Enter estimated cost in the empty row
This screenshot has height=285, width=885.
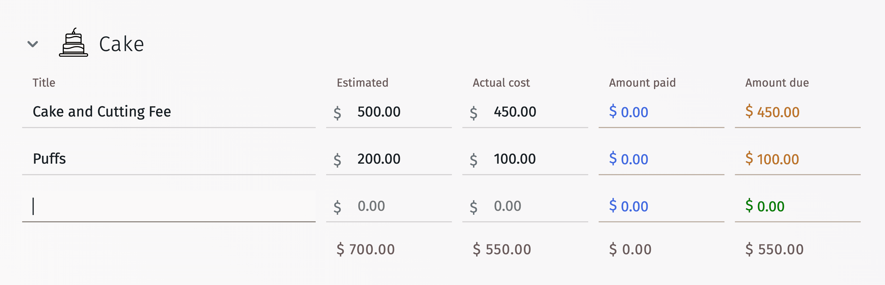[395, 206]
